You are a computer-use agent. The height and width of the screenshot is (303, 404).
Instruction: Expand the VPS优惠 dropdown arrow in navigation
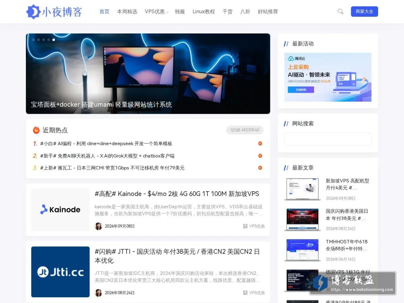click(x=167, y=12)
